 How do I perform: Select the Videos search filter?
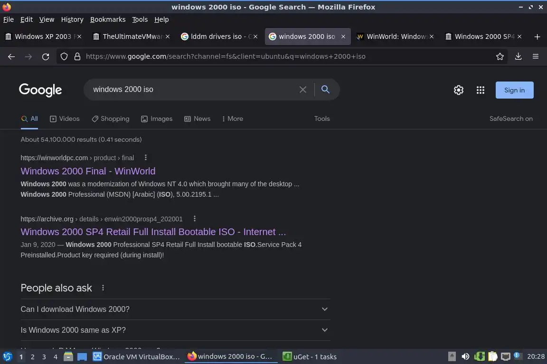(65, 119)
